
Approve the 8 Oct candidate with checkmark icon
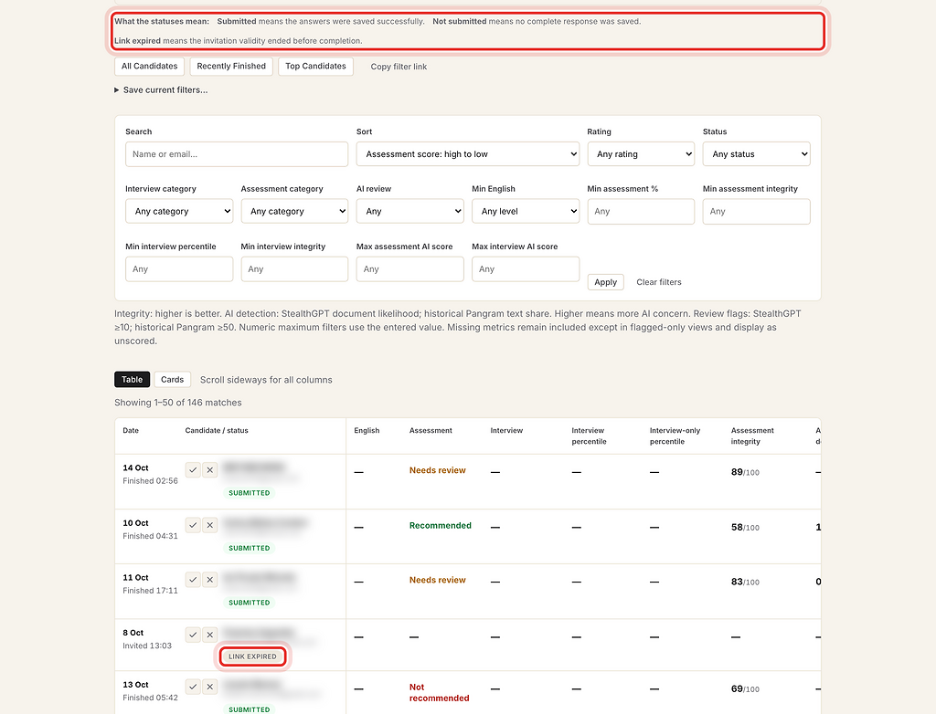(x=193, y=635)
